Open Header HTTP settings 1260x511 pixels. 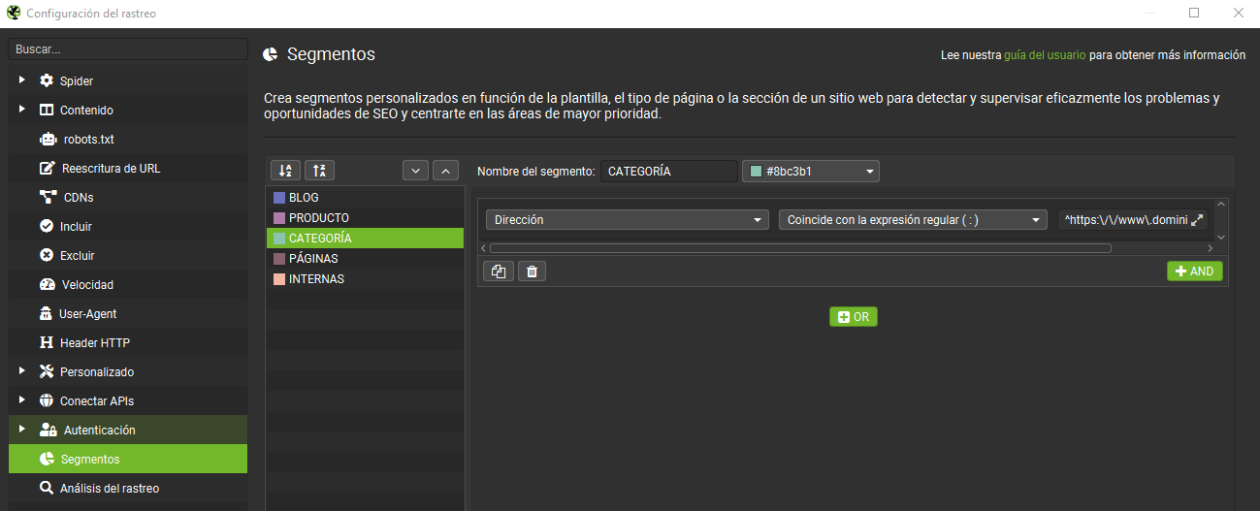94,343
